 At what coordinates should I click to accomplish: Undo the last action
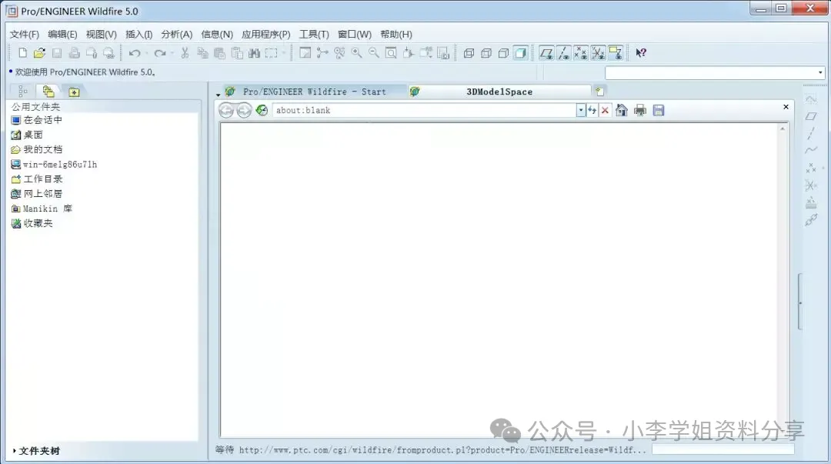pos(135,52)
